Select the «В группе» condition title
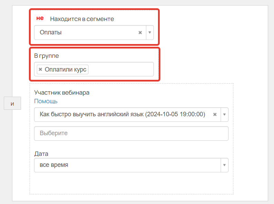 point(46,56)
